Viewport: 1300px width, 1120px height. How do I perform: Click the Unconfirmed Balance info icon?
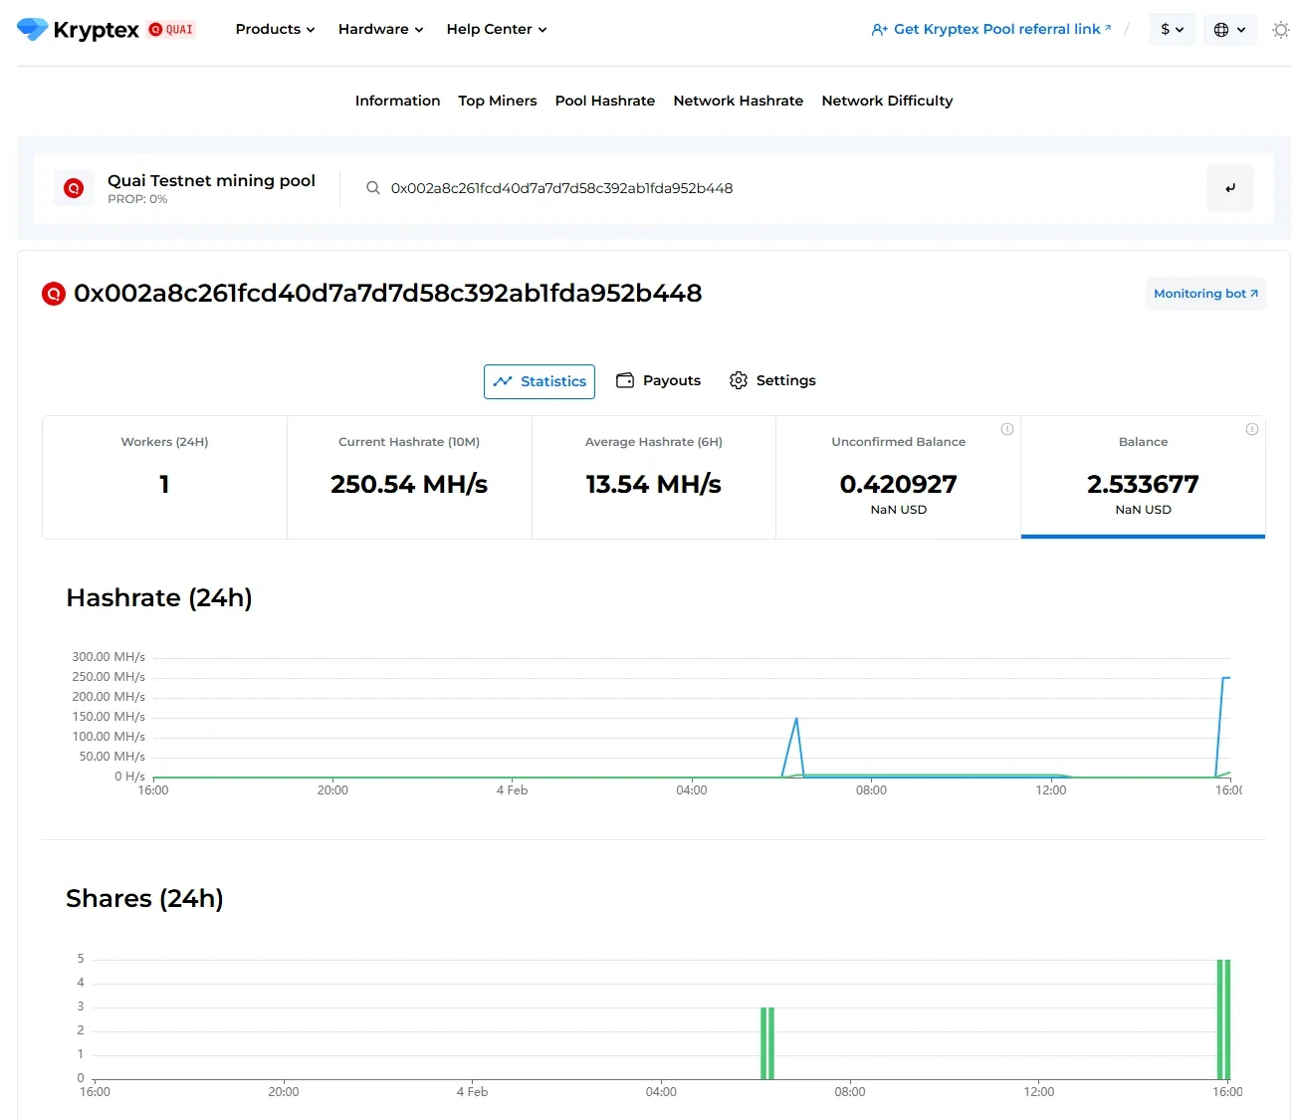1006,429
